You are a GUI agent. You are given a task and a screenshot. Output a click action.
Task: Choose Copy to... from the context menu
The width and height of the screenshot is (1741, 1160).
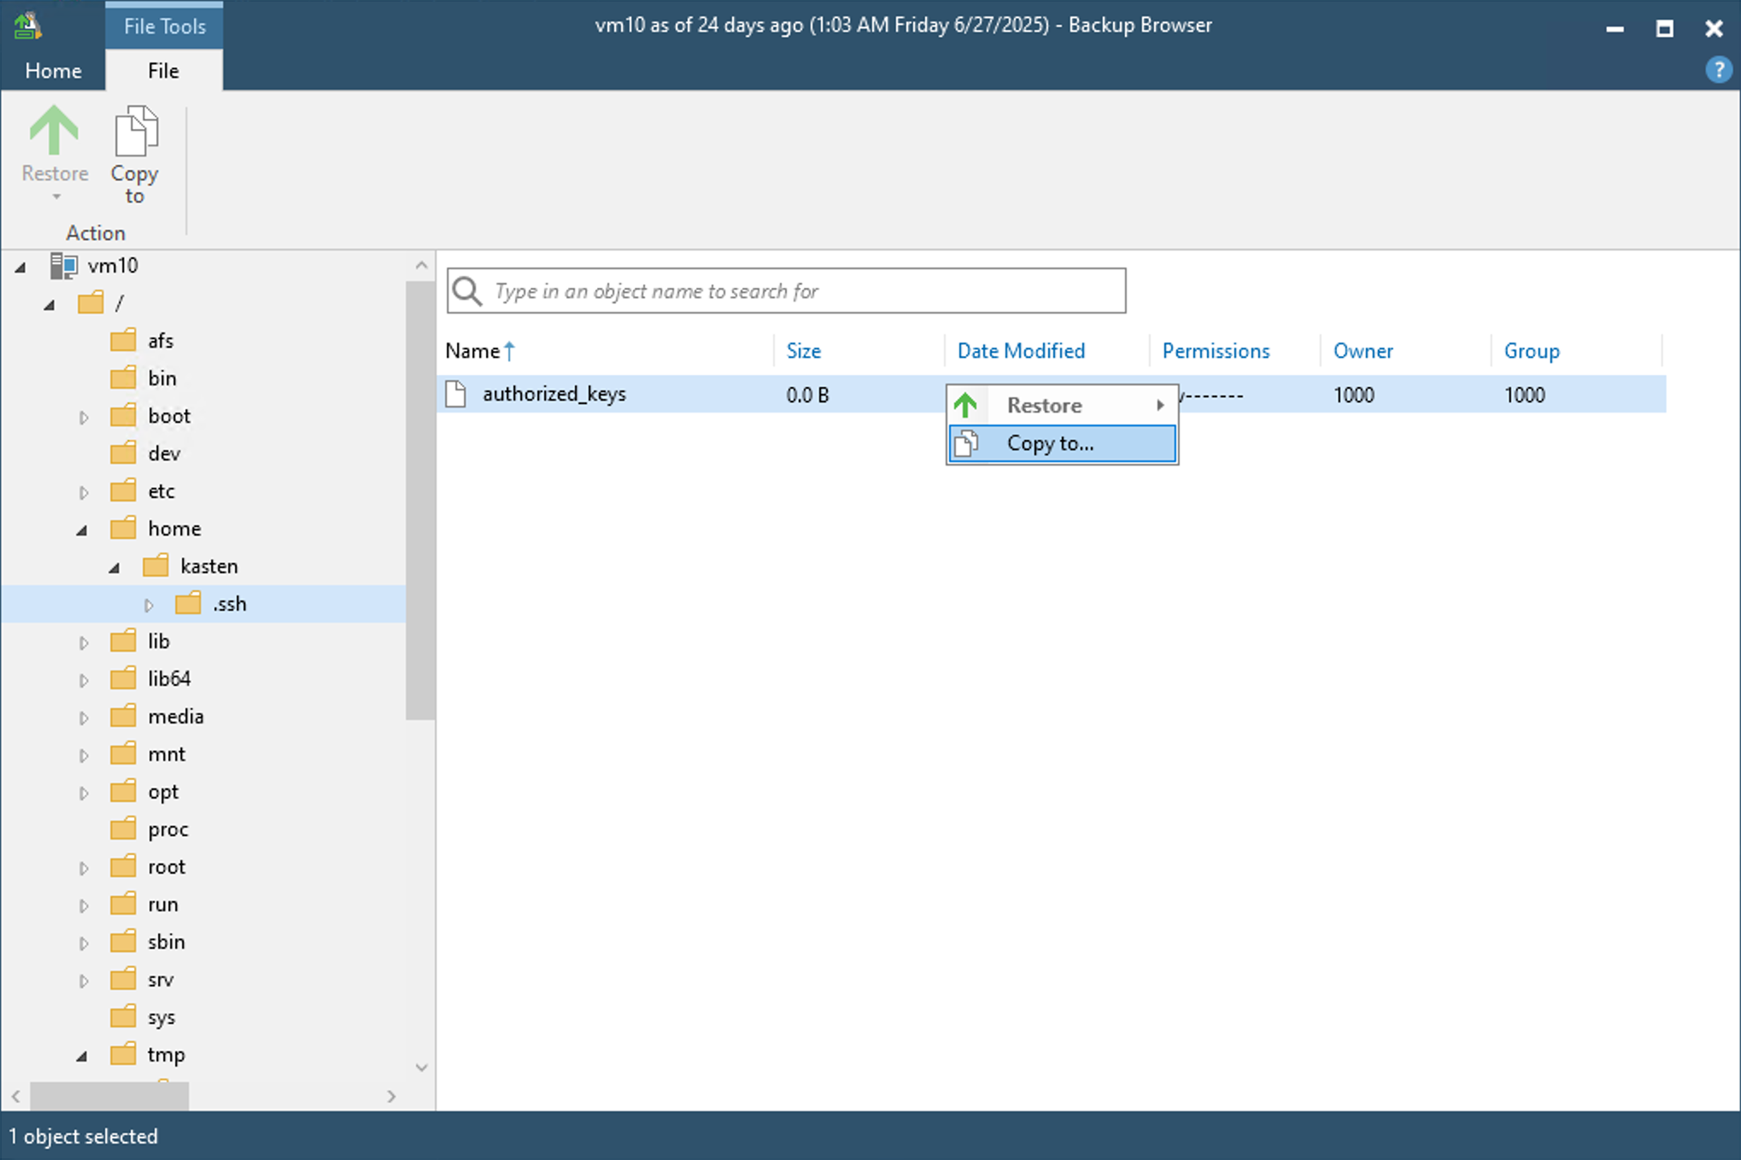[x=1050, y=443]
